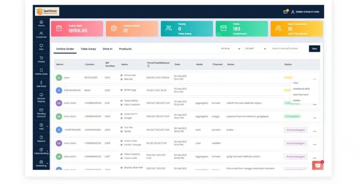359x184 pixels.
Task: Open Marketing in the sidebar
Action: coord(41,163)
